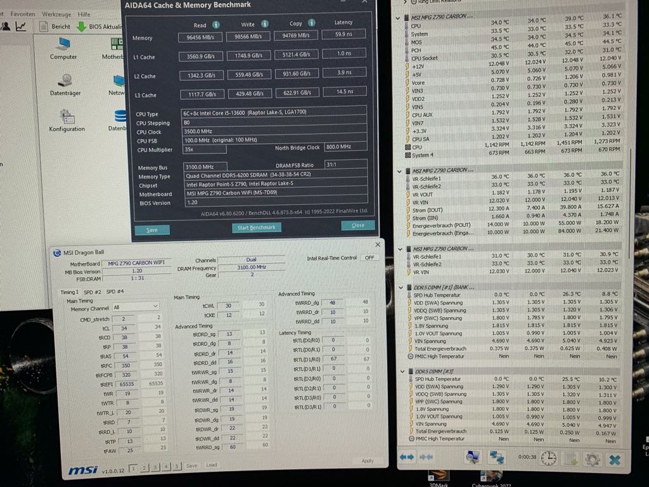Switch to the SPD #4 tab
The width and height of the screenshot is (649, 487).
[115, 292]
